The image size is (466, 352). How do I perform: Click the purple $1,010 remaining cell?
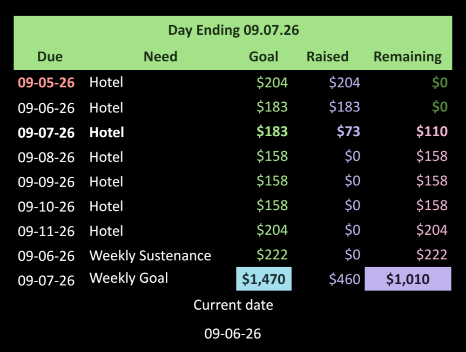[x=408, y=279]
